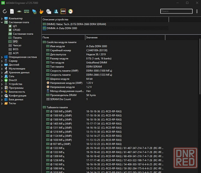201x173 pixels.
Task: Launch the memory benchmark RAM icon
Action: pos(27,12)
